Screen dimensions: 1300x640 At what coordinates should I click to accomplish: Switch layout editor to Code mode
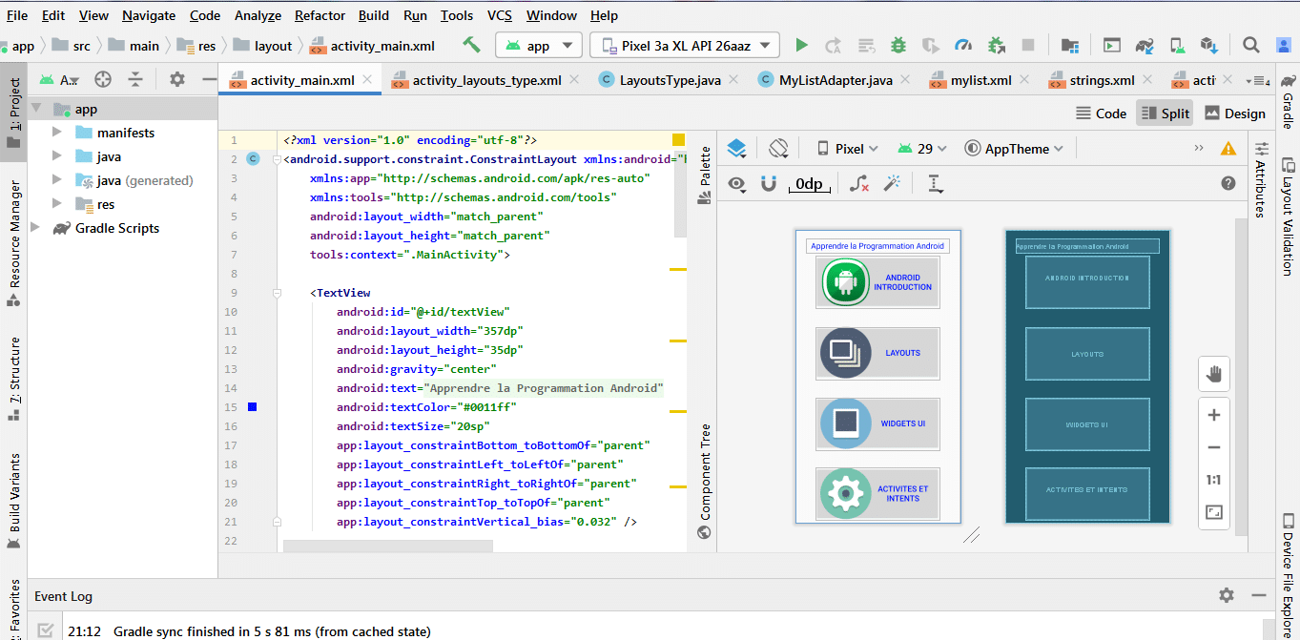pyautogui.click(x=1101, y=113)
